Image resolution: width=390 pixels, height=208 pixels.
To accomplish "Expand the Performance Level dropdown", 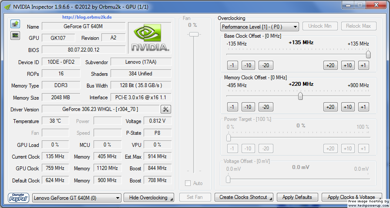I will (x=259, y=27).
